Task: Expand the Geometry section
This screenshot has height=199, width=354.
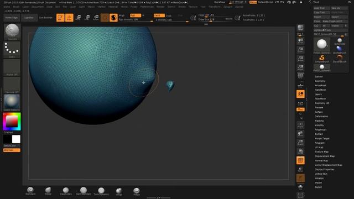Action: pos(320,81)
